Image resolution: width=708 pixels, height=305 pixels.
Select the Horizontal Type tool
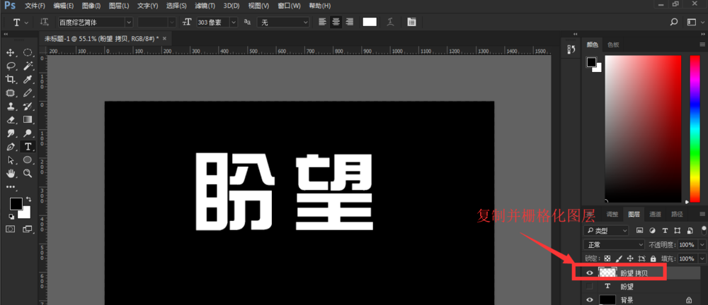click(x=28, y=147)
